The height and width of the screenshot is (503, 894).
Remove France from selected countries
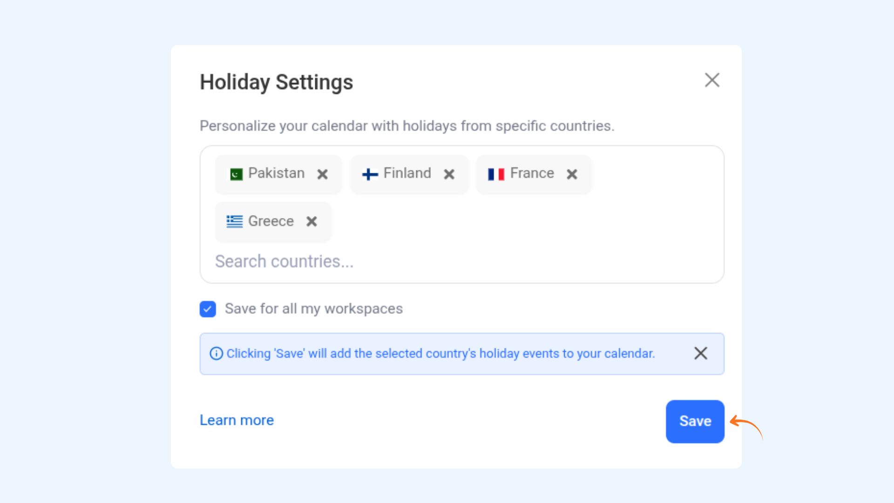572,174
